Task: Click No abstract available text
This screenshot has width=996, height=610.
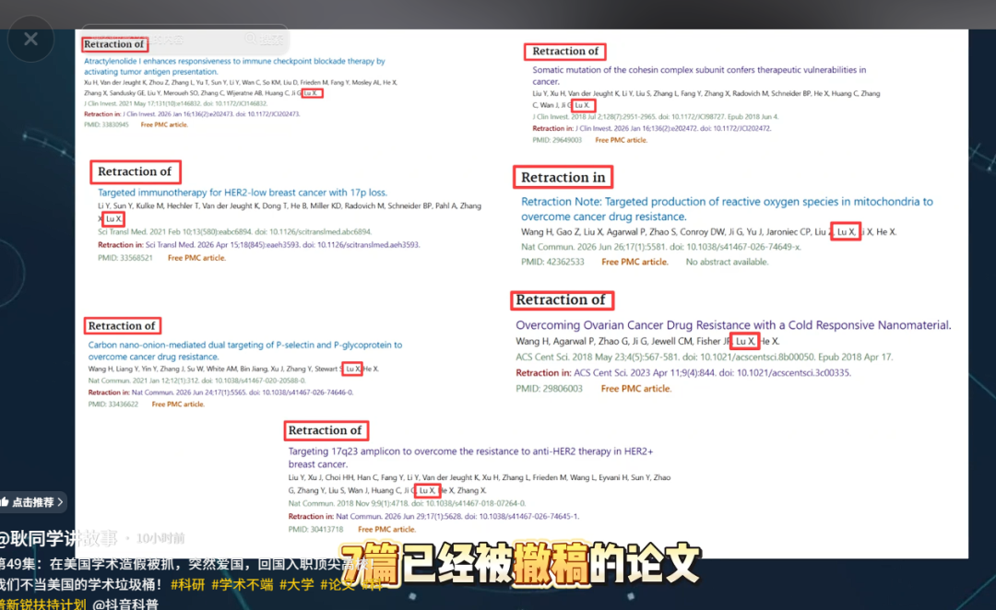Action: tap(727, 262)
